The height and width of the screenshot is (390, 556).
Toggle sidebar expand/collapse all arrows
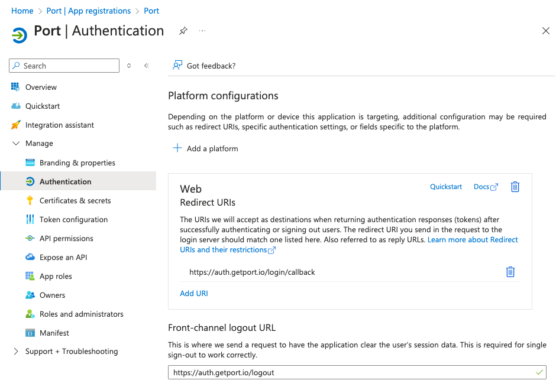[130, 66]
